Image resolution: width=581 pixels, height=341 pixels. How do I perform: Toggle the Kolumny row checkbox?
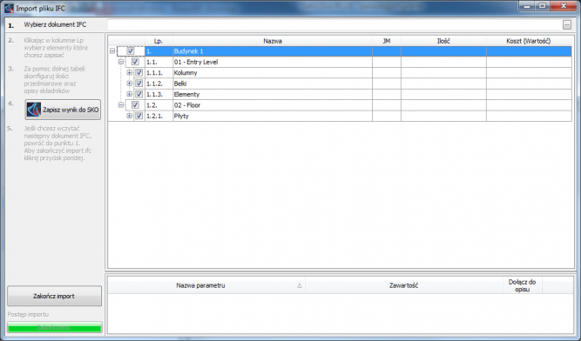[x=139, y=72]
